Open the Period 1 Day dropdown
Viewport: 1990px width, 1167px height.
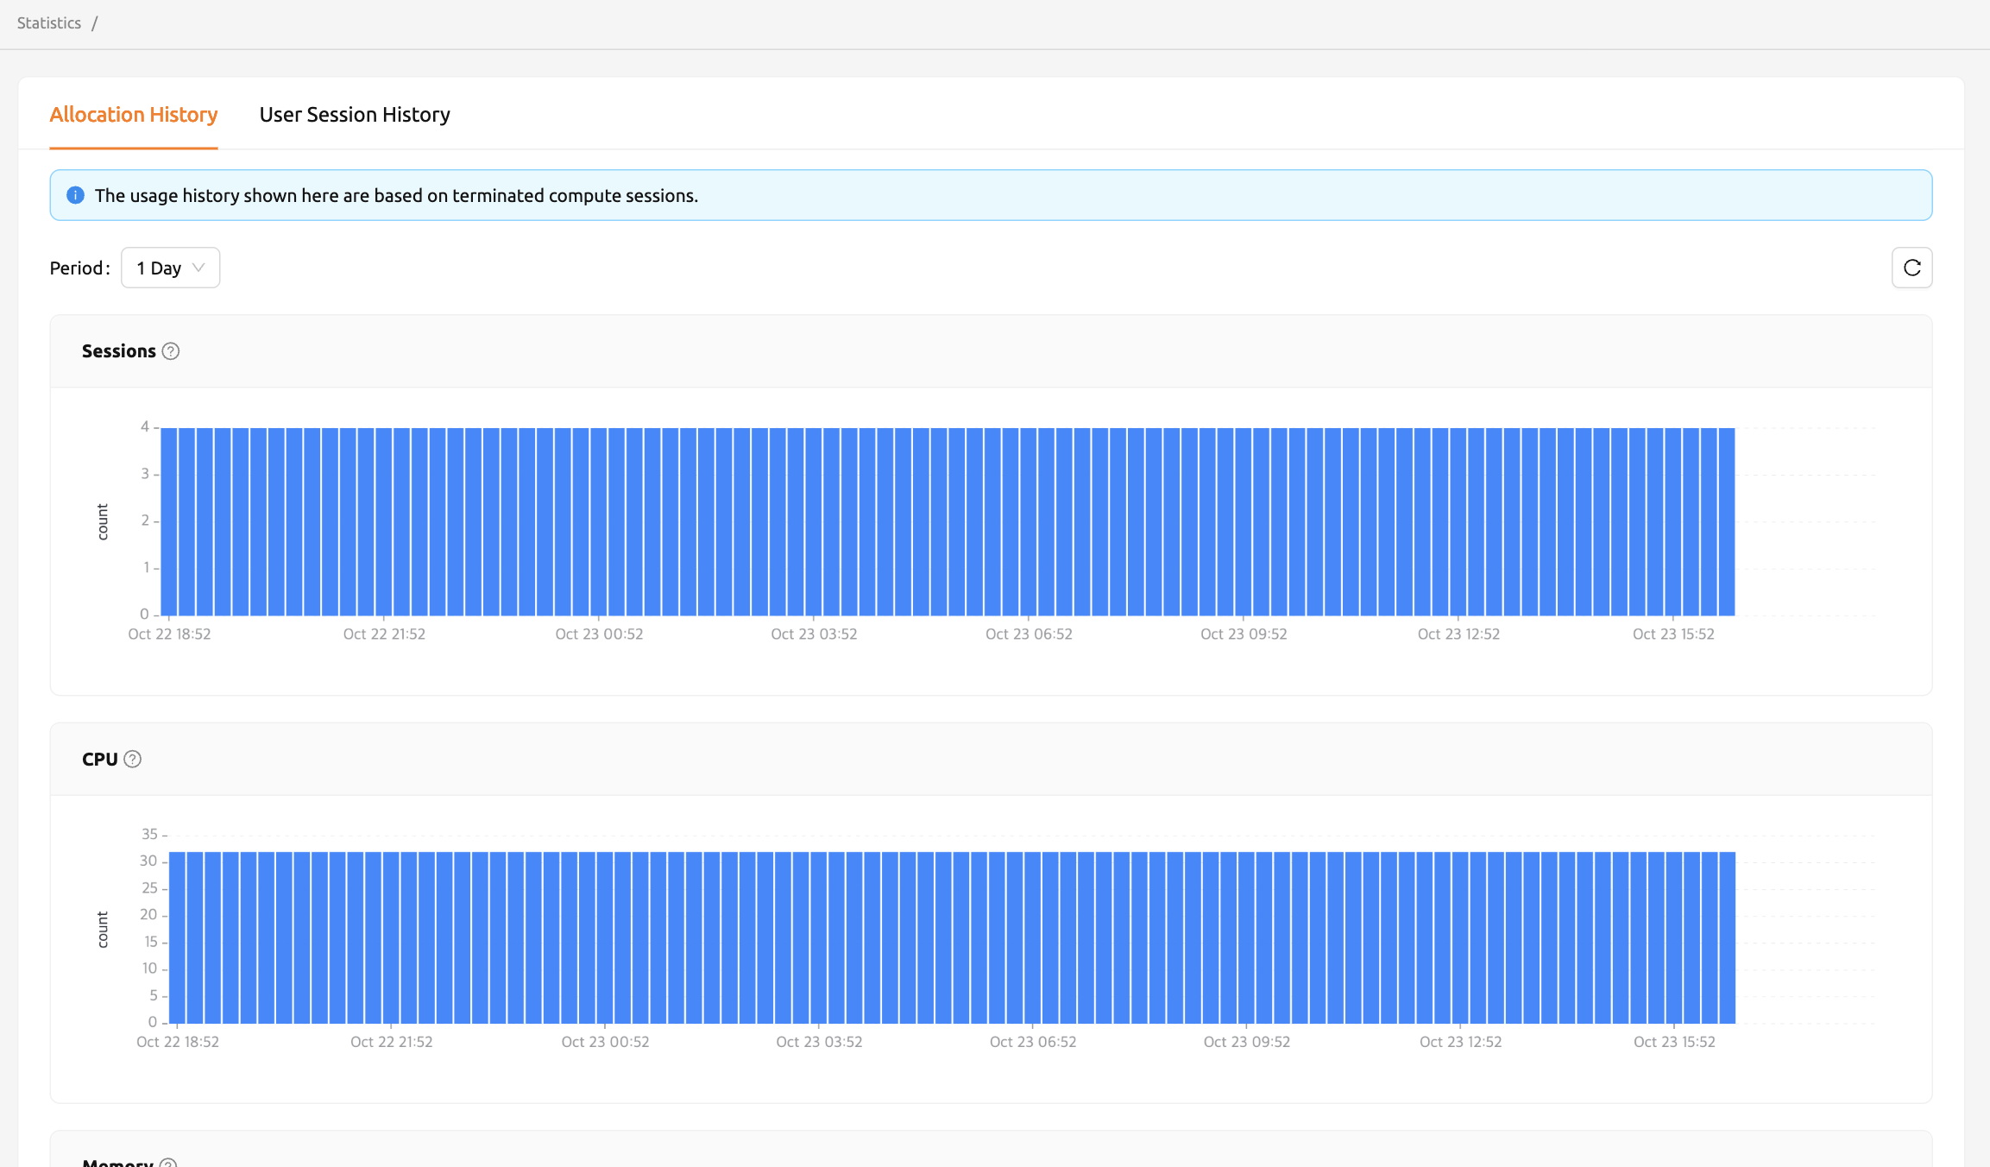point(170,268)
